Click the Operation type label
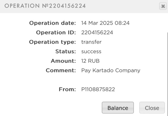The width and height of the screenshot is (168, 116). click(52, 42)
